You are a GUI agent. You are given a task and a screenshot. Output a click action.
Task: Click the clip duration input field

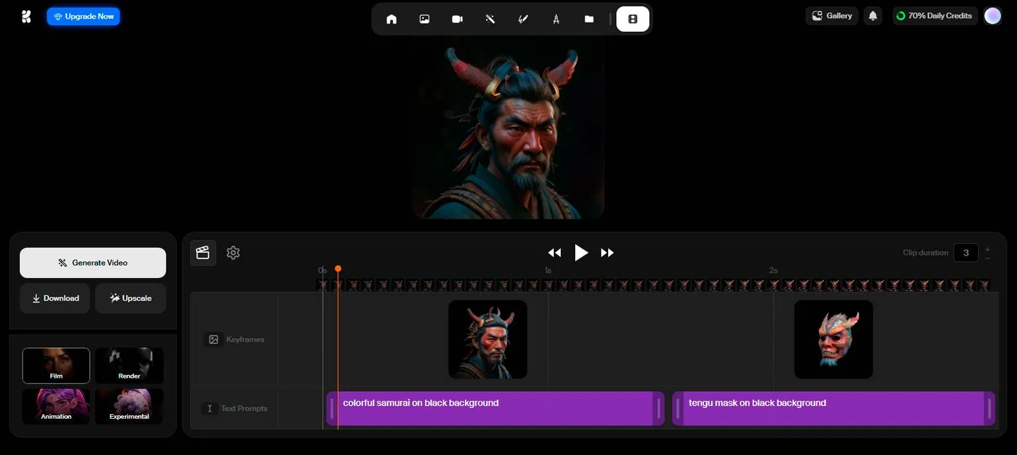click(x=965, y=253)
